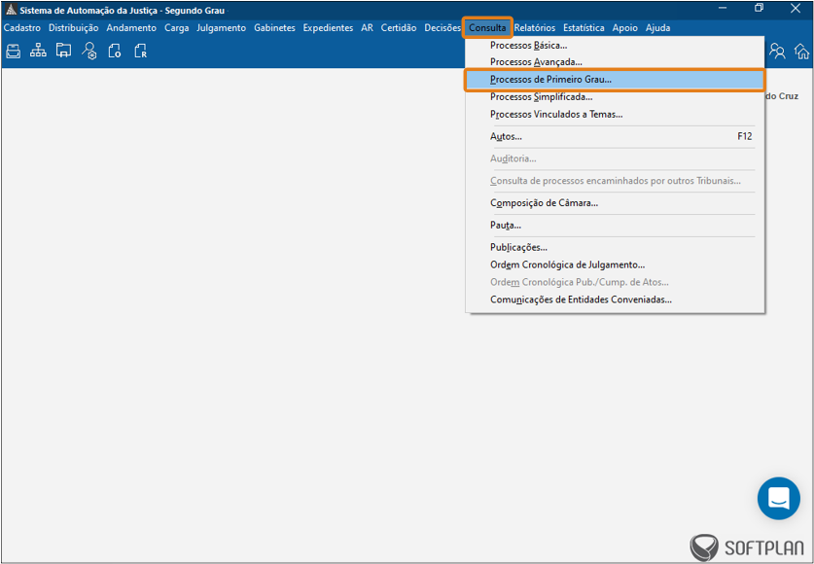The height and width of the screenshot is (564, 814).
Task: Click the hierarchy tree toolbar icon
Action: [x=38, y=52]
